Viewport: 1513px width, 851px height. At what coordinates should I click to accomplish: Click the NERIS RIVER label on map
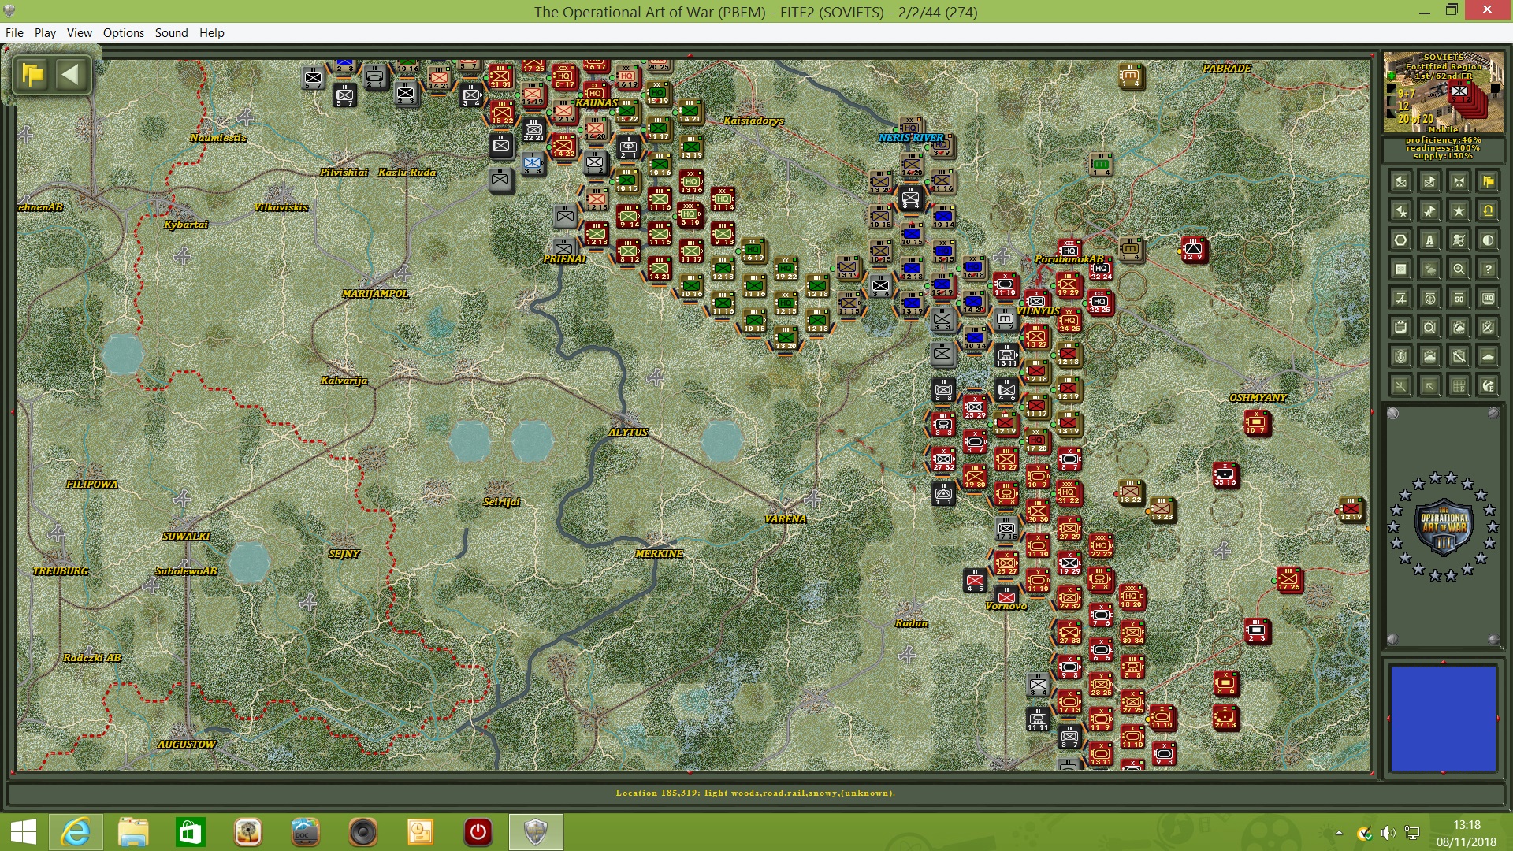coord(912,138)
